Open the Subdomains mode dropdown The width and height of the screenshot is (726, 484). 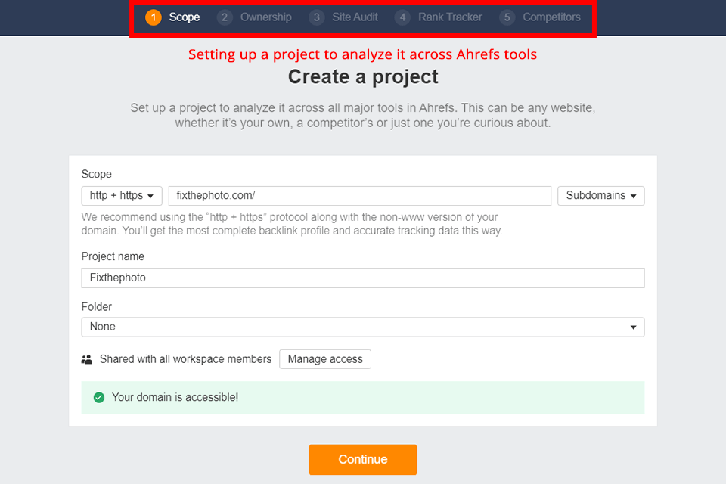point(601,195)
